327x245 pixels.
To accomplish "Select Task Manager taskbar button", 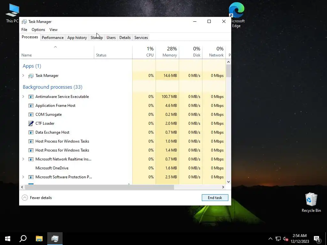I will [x=55, y=239].
